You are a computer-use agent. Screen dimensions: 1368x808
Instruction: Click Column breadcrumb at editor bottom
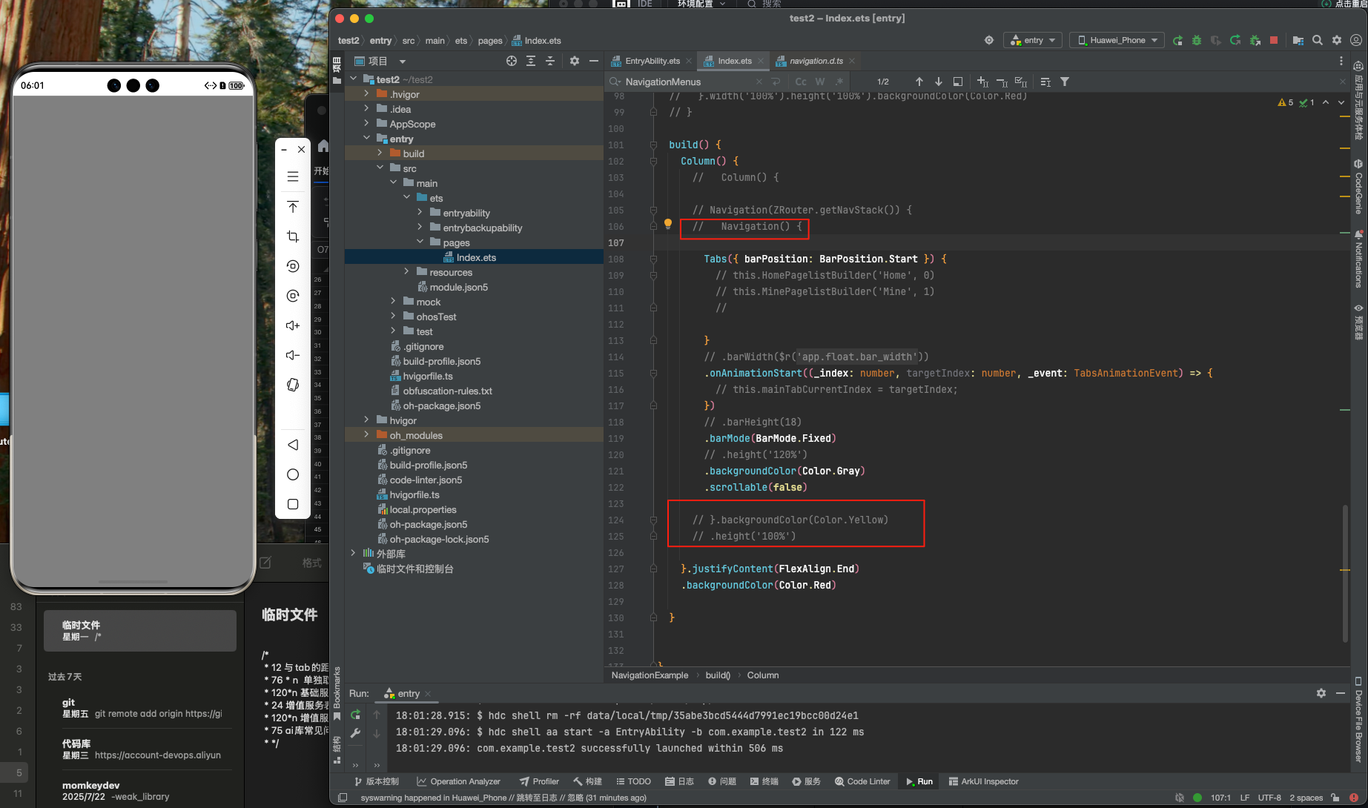pos(763,675)
